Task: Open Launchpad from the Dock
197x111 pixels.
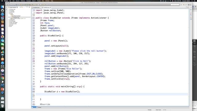Action: click(2, 11)
